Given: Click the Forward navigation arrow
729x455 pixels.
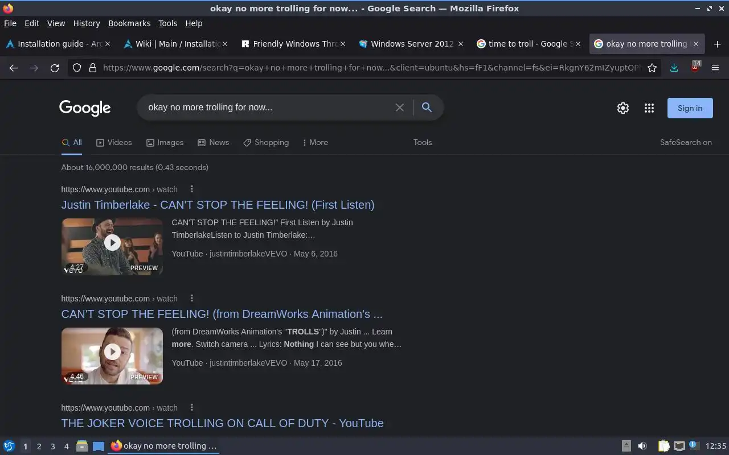Looking at the screenshot, I should (x=34, y=68).
